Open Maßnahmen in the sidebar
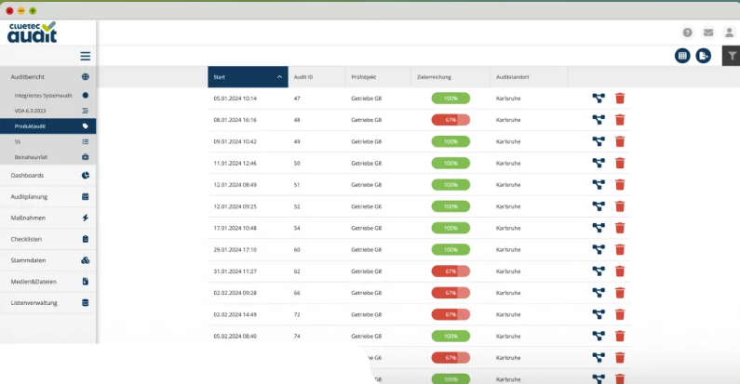The image size is (740, 384). [48, 218]
